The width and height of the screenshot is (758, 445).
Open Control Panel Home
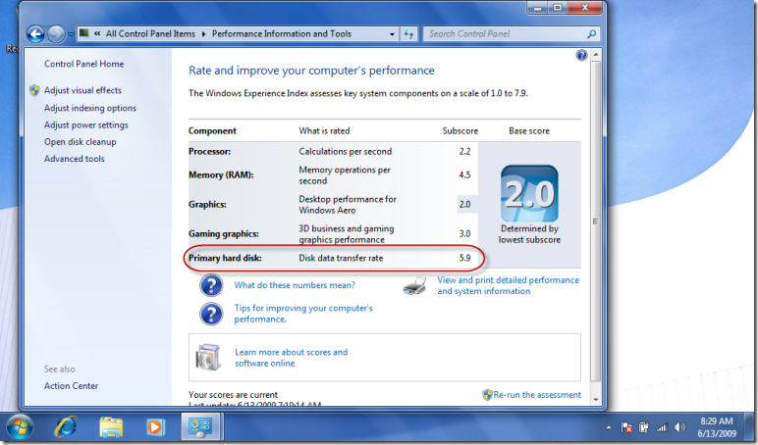[83, 64]
